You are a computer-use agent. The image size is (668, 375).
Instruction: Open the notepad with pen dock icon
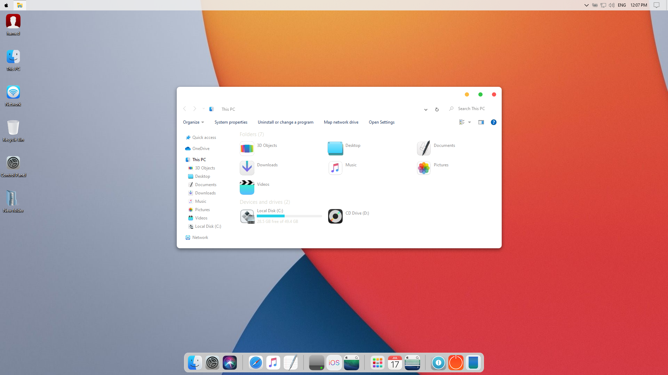click(291, 363)
